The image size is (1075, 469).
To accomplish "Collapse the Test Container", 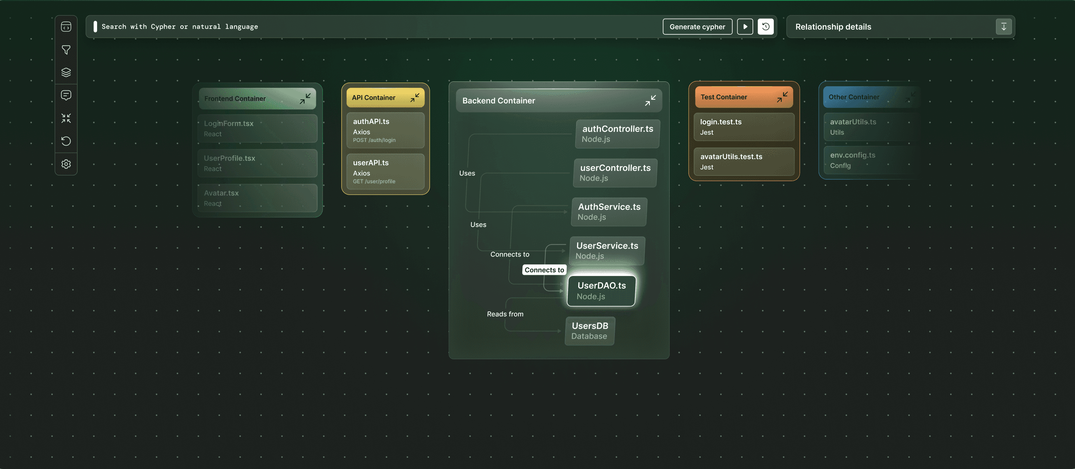I will pos(782,97).
